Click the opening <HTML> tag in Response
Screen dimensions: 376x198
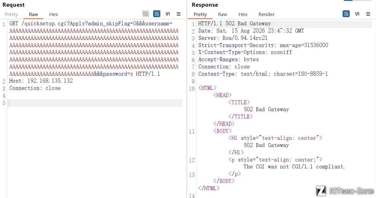[207, 88]
